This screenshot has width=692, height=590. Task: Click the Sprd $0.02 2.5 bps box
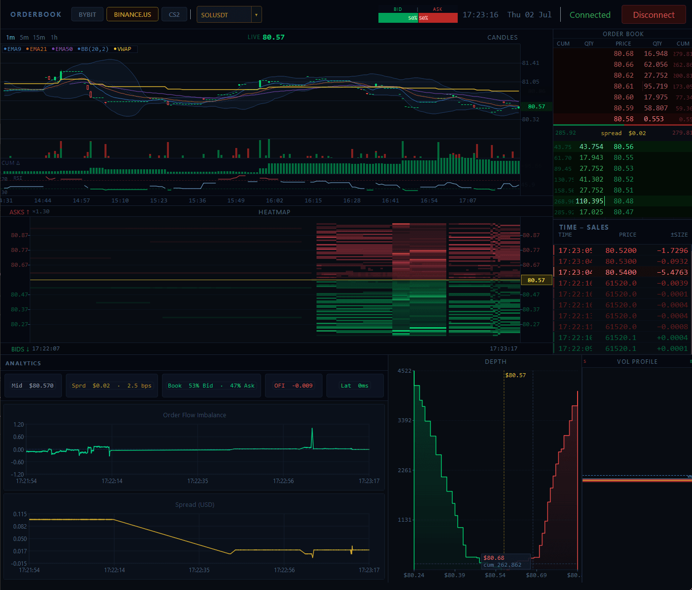[111, 386]
